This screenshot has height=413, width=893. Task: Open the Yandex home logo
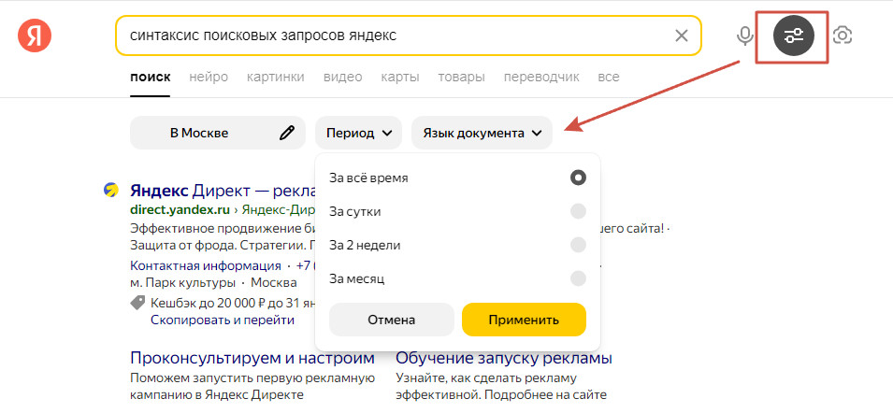(35, 36)
